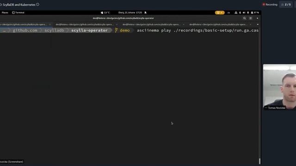Open the terminal search magnifier icon
The image size is (296, 166).
245,18
